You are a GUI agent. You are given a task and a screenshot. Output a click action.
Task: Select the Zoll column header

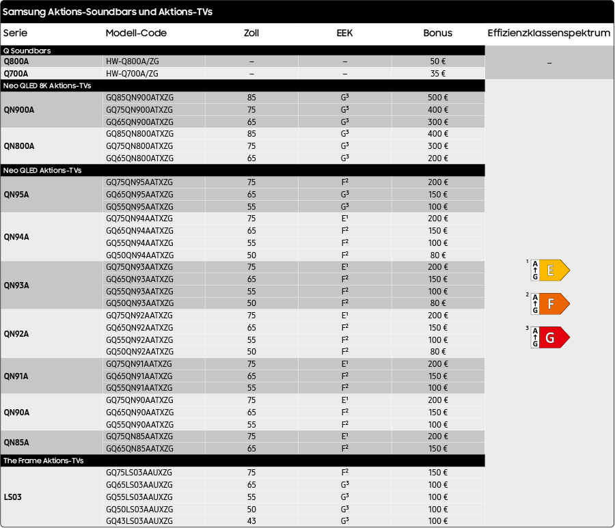pos(251,33)
